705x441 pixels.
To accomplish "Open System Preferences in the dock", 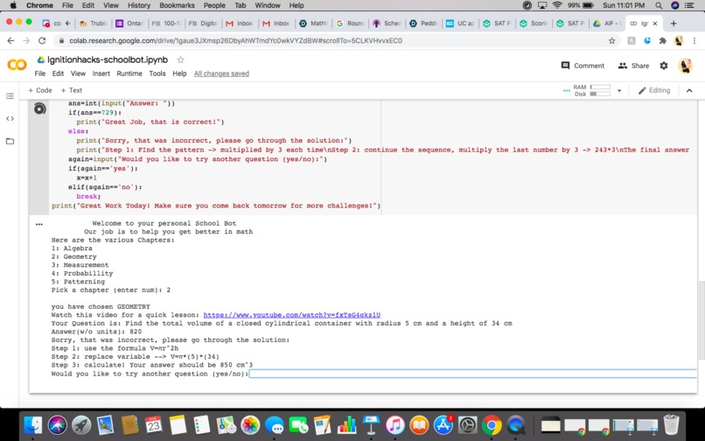I will (468, 424).
